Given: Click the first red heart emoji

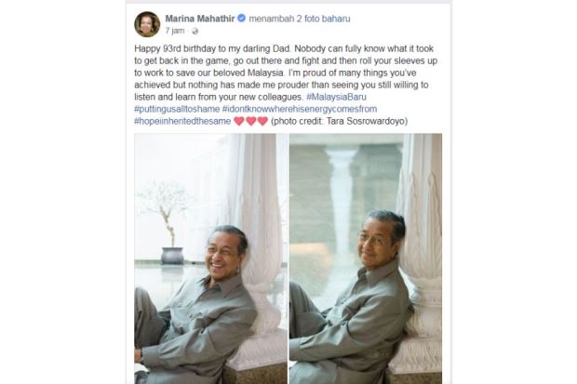Looking at the screenshot, I should pos(239,121).
